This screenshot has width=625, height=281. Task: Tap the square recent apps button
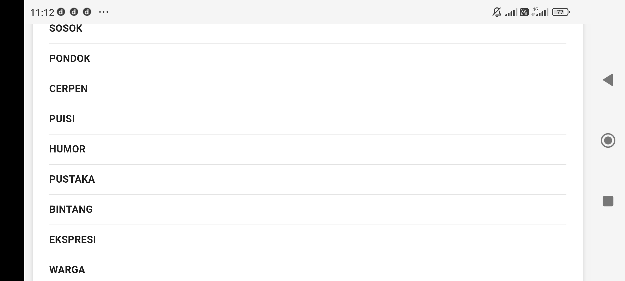[x=608, y=201]
